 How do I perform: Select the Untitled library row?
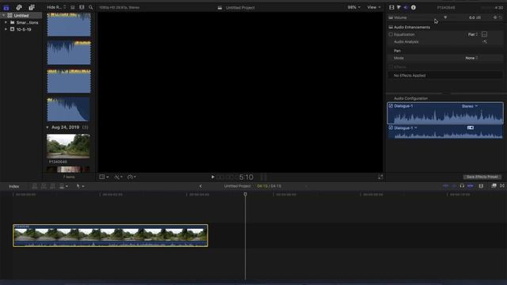coord(21,15)
